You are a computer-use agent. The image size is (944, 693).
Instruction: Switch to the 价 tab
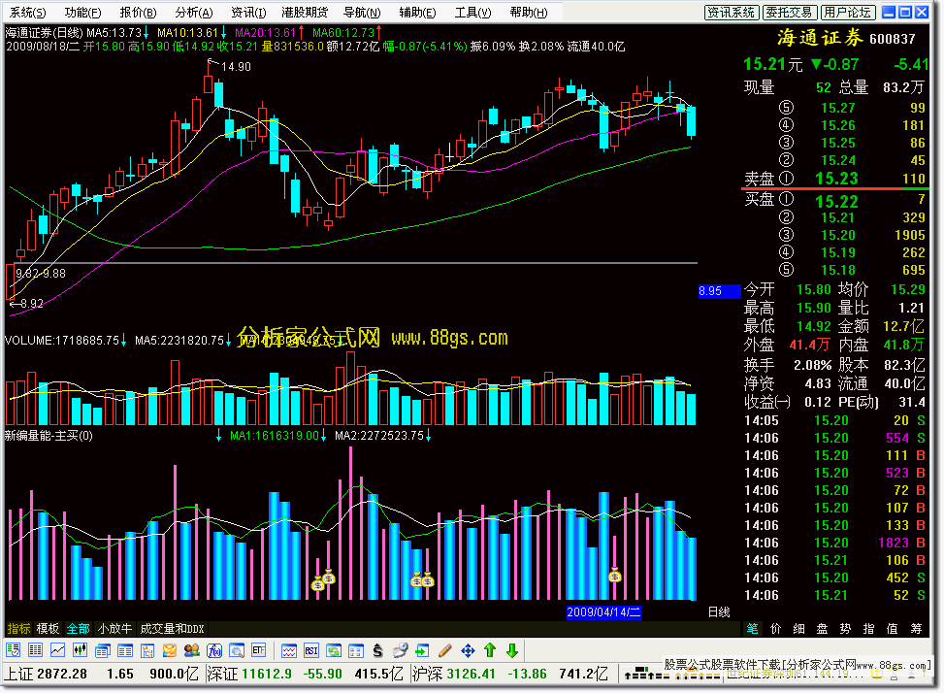(x=775, y=629)
